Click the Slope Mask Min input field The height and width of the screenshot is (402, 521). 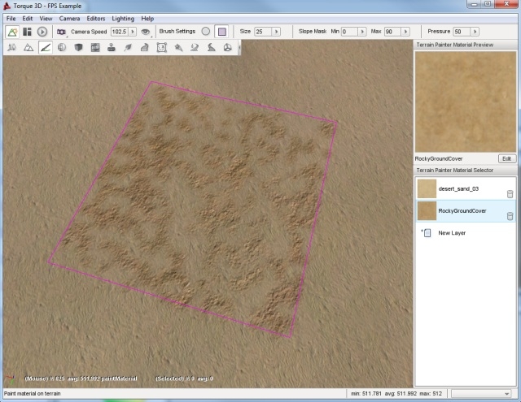click(348, 32)
